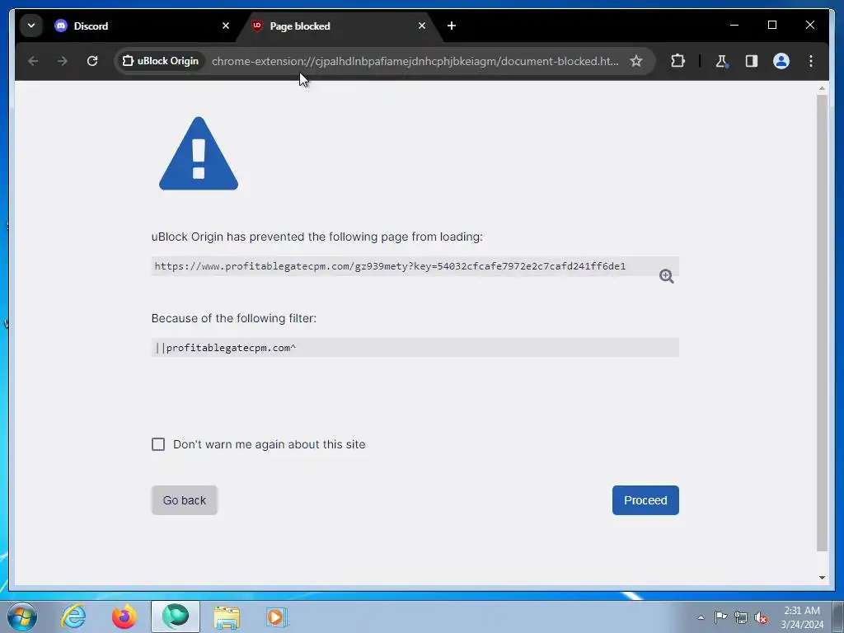The height and width of the screenshot is (633, 844).
Task: Open Windows Media Player from taskbar
Action: pos(277,617)
